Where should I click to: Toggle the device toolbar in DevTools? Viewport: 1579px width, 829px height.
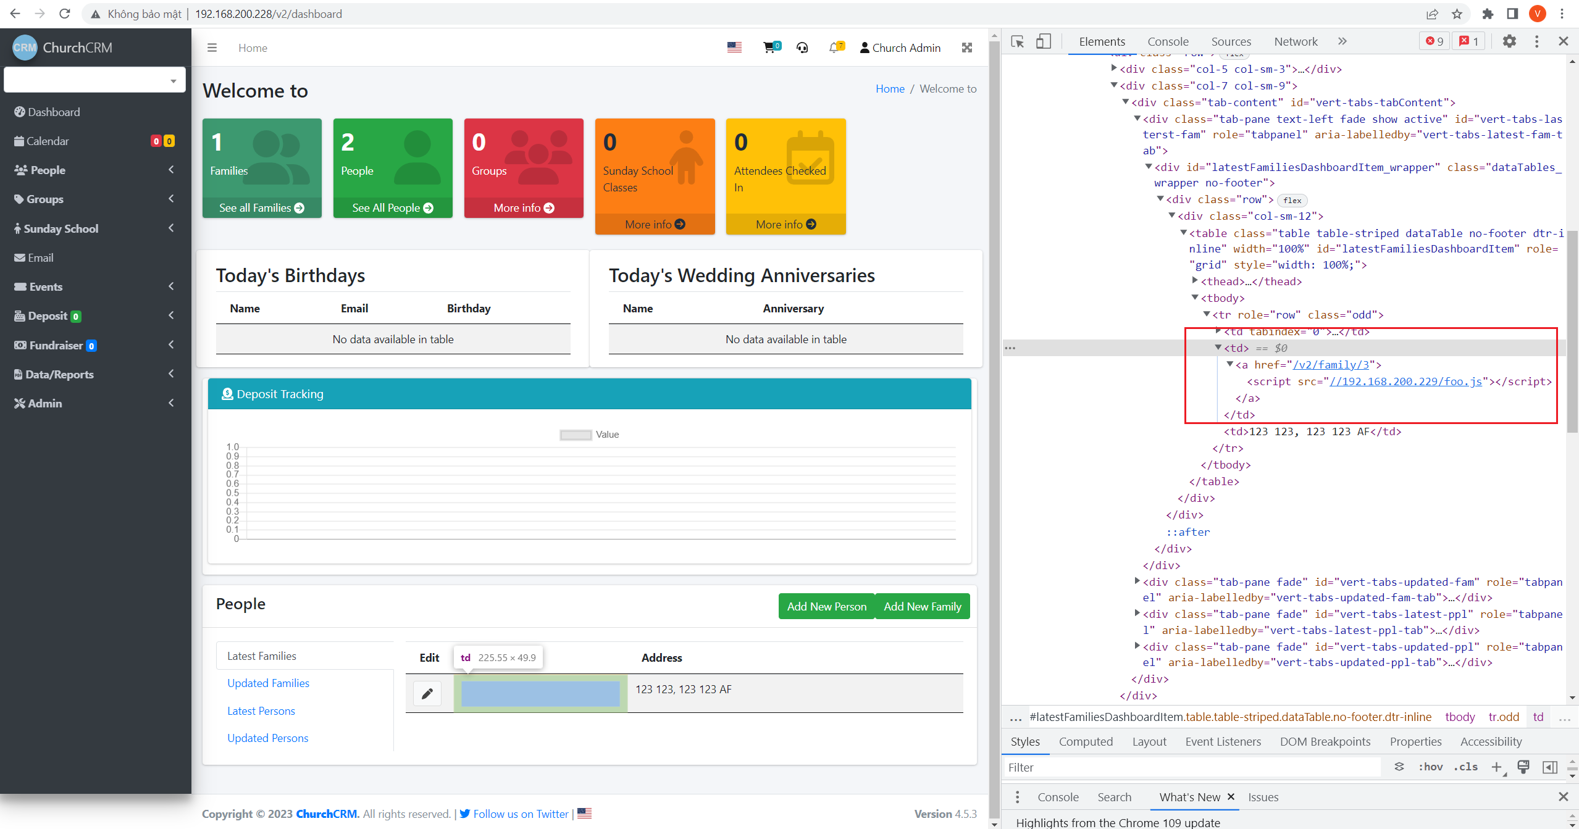point(1044,41)
